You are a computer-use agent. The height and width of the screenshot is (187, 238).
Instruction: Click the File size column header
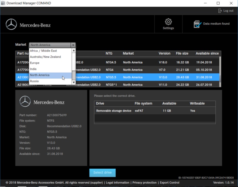click(182, 53)
